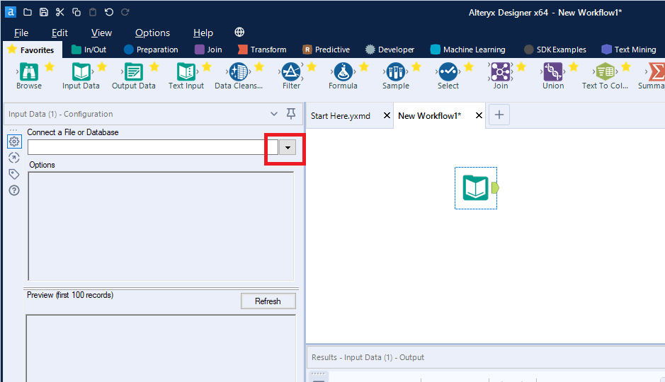Open the navigation compass icon in side panel

[x=14, y=158]
